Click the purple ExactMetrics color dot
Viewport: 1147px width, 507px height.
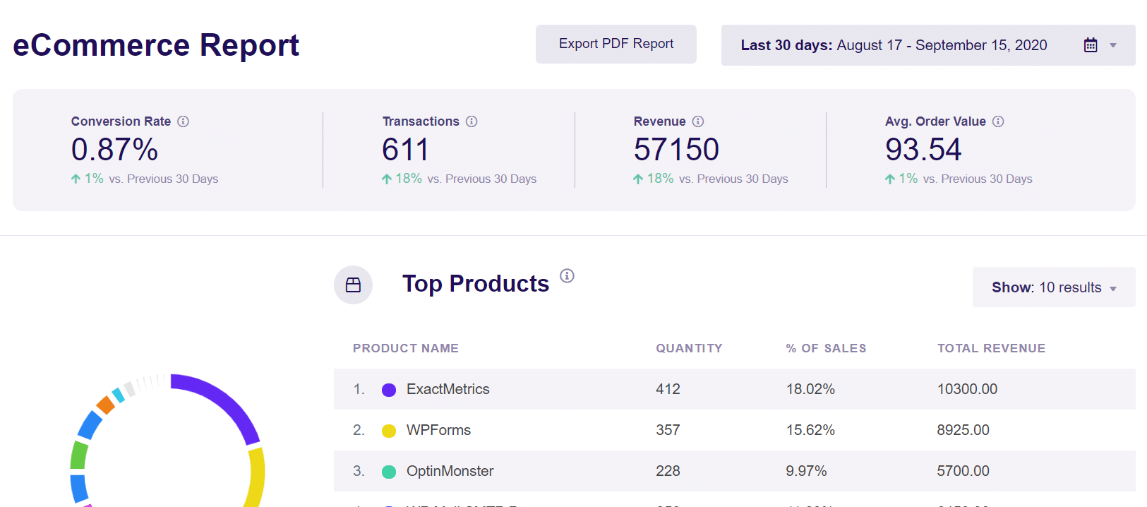(x=389, y=390)
